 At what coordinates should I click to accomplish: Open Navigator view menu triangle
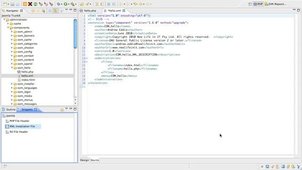(x=67, y=9)
